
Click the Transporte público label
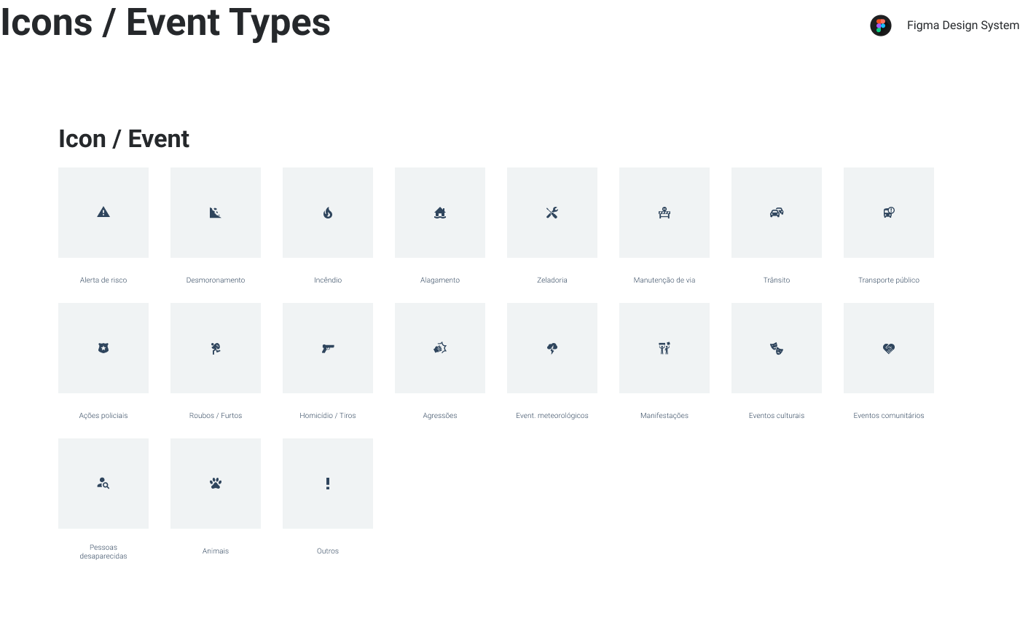[889, 280]
